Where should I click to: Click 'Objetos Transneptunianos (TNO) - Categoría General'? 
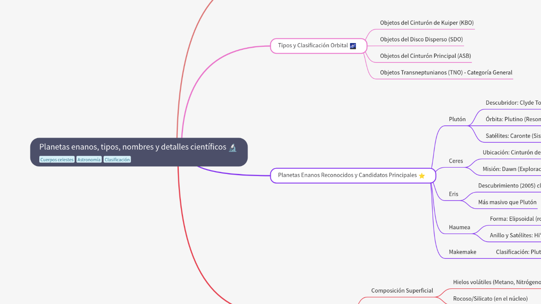(x=446, y=72)
